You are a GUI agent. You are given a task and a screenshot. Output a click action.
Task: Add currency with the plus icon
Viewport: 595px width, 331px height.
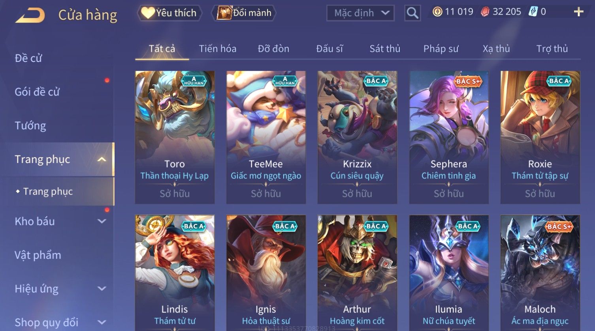tap(578, 12)
